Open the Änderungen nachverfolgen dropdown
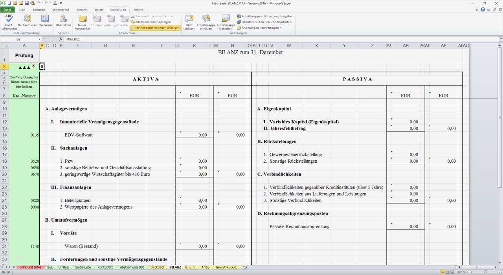Image resolution: width=503 pixels, height=275 pixels. [x=259, y=28]
